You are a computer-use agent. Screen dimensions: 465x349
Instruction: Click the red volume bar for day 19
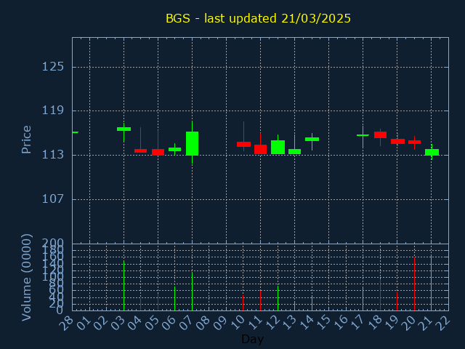(x=397, y=301)
